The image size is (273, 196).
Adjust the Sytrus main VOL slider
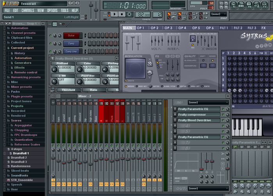click(x=127, y=43)
